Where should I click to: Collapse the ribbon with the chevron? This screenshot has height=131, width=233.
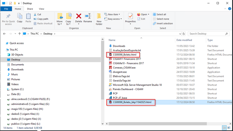(225, 9)
